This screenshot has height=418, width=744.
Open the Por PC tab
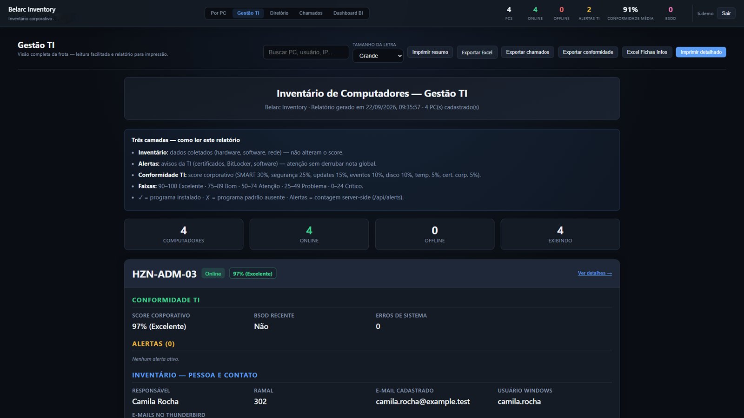[218, 13]
